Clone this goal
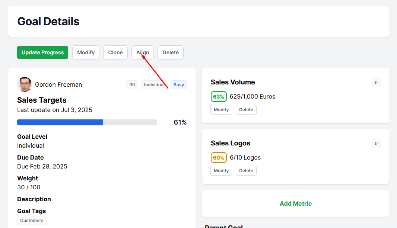This screenshot has width=397, height=228. tap(115, 52)
